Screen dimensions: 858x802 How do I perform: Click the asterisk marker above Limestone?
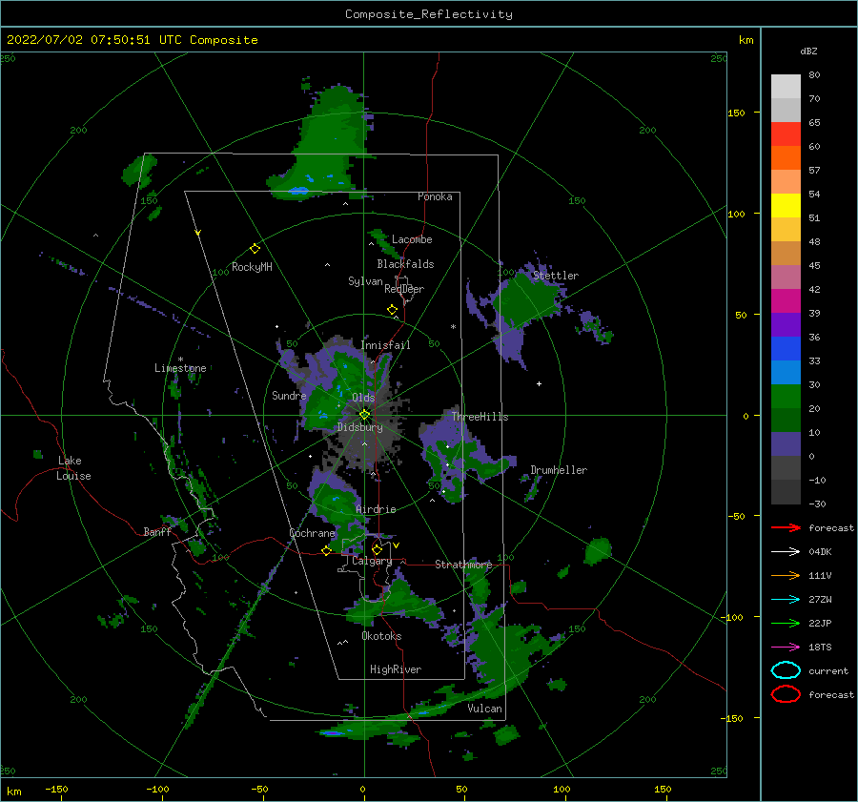(180, 360)
